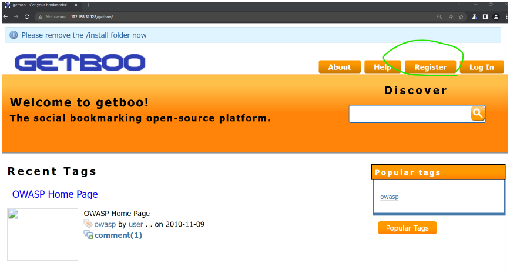
Task: Click the 'OWASP Home Page' title beside thumbnail
Action: coord(117,214)
